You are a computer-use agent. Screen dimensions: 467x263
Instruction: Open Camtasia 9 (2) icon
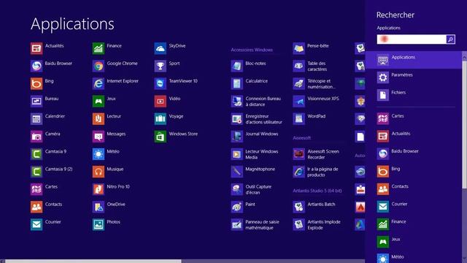36,172
